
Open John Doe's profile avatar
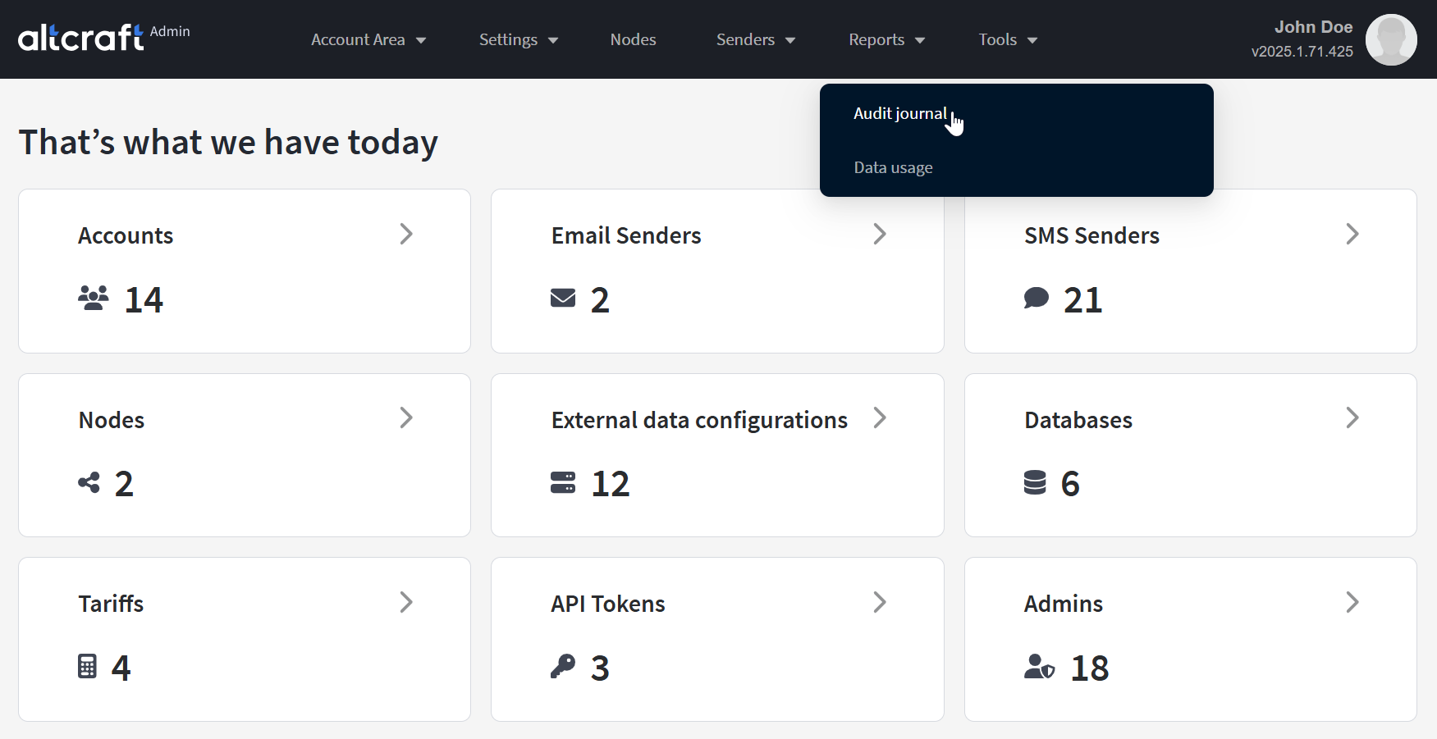[1390, 39]
